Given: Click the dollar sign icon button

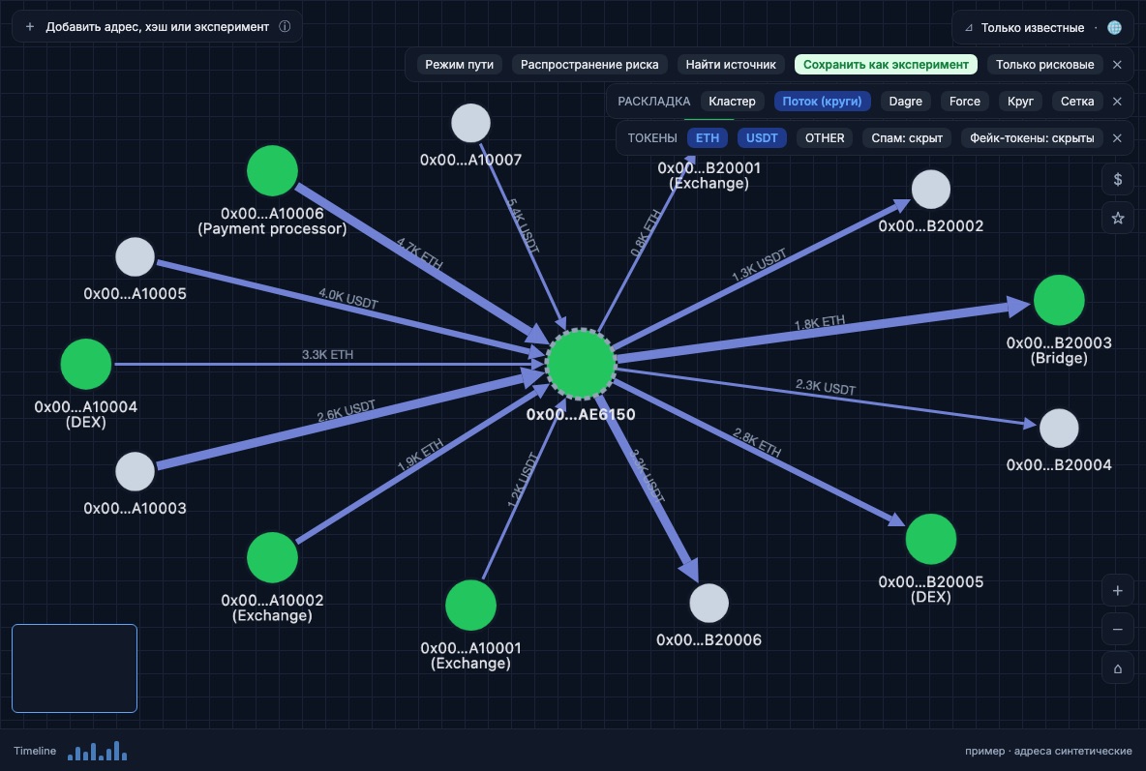Looking at the screenshot, I should pyautogui.click(x=1118, y=179).
